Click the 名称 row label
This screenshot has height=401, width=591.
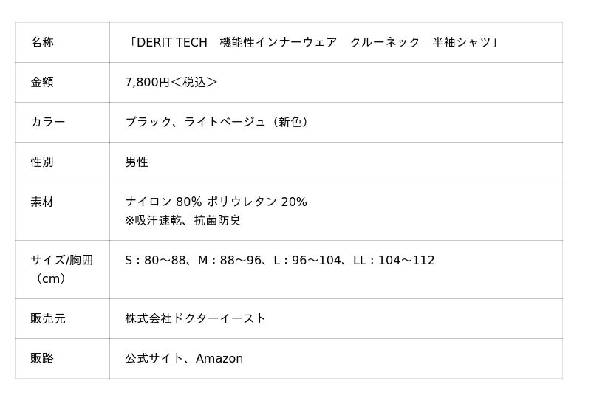tap(42, 42)
